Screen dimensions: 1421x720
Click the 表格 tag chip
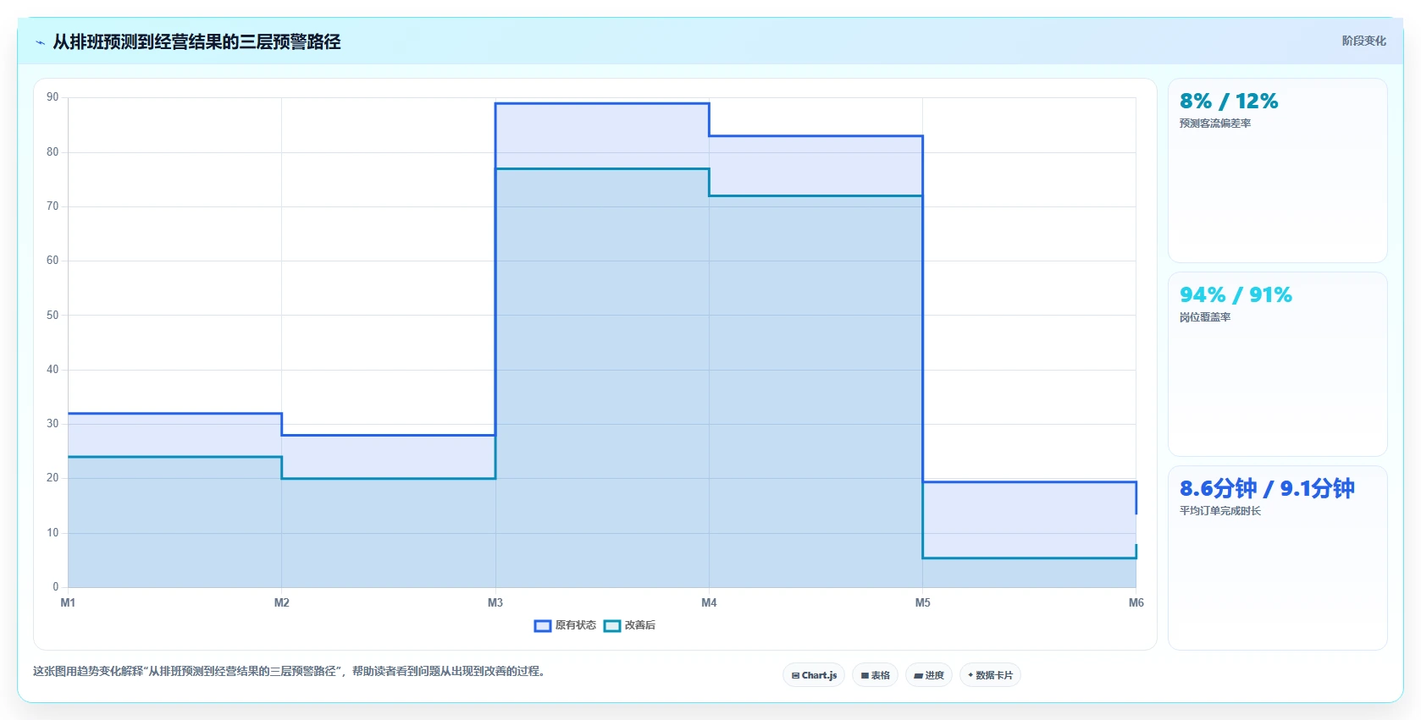click(875, 675)
